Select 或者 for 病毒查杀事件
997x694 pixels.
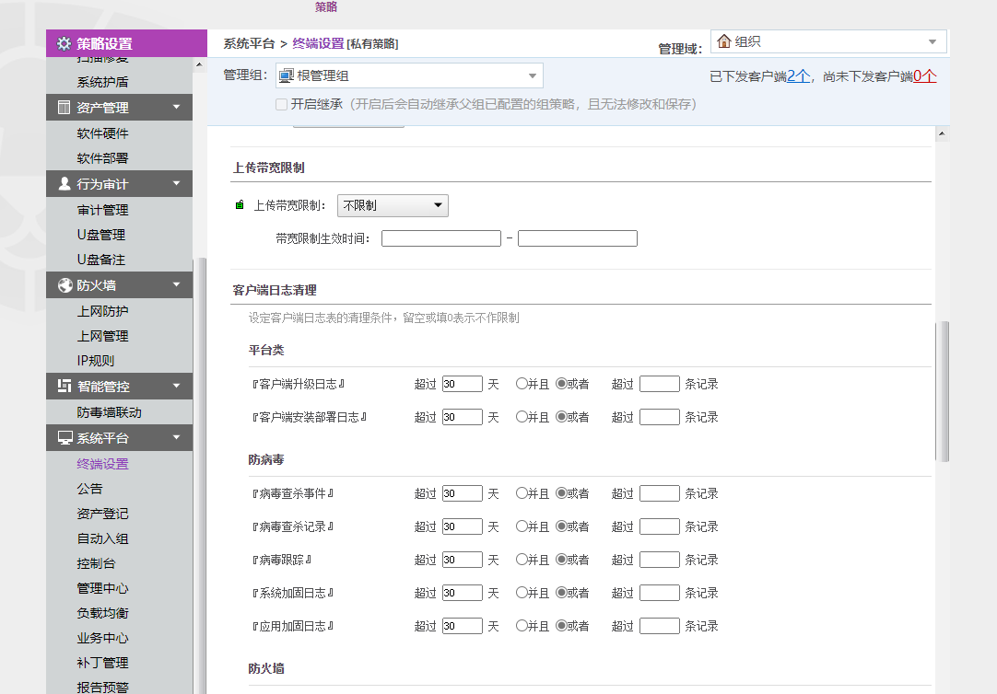pyautogui.click(x=561, y=493)
